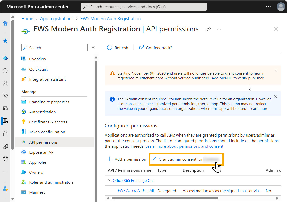The width and height of the screenshot is (287, 202).
Task: Go to EWS Modern Auth Registration breadcrumb
Action: click(x=111, y=19)
